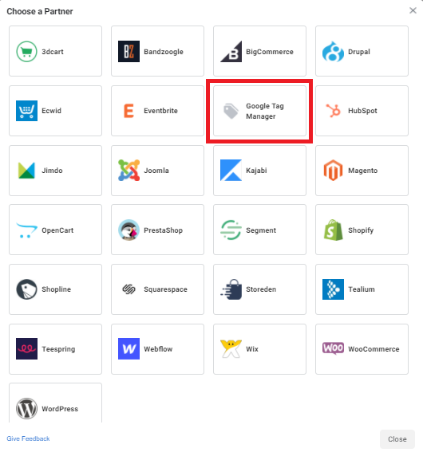This screenshot has width=423, height=452.
Task: Choose the 3dcart label
Action: (53, 52)
